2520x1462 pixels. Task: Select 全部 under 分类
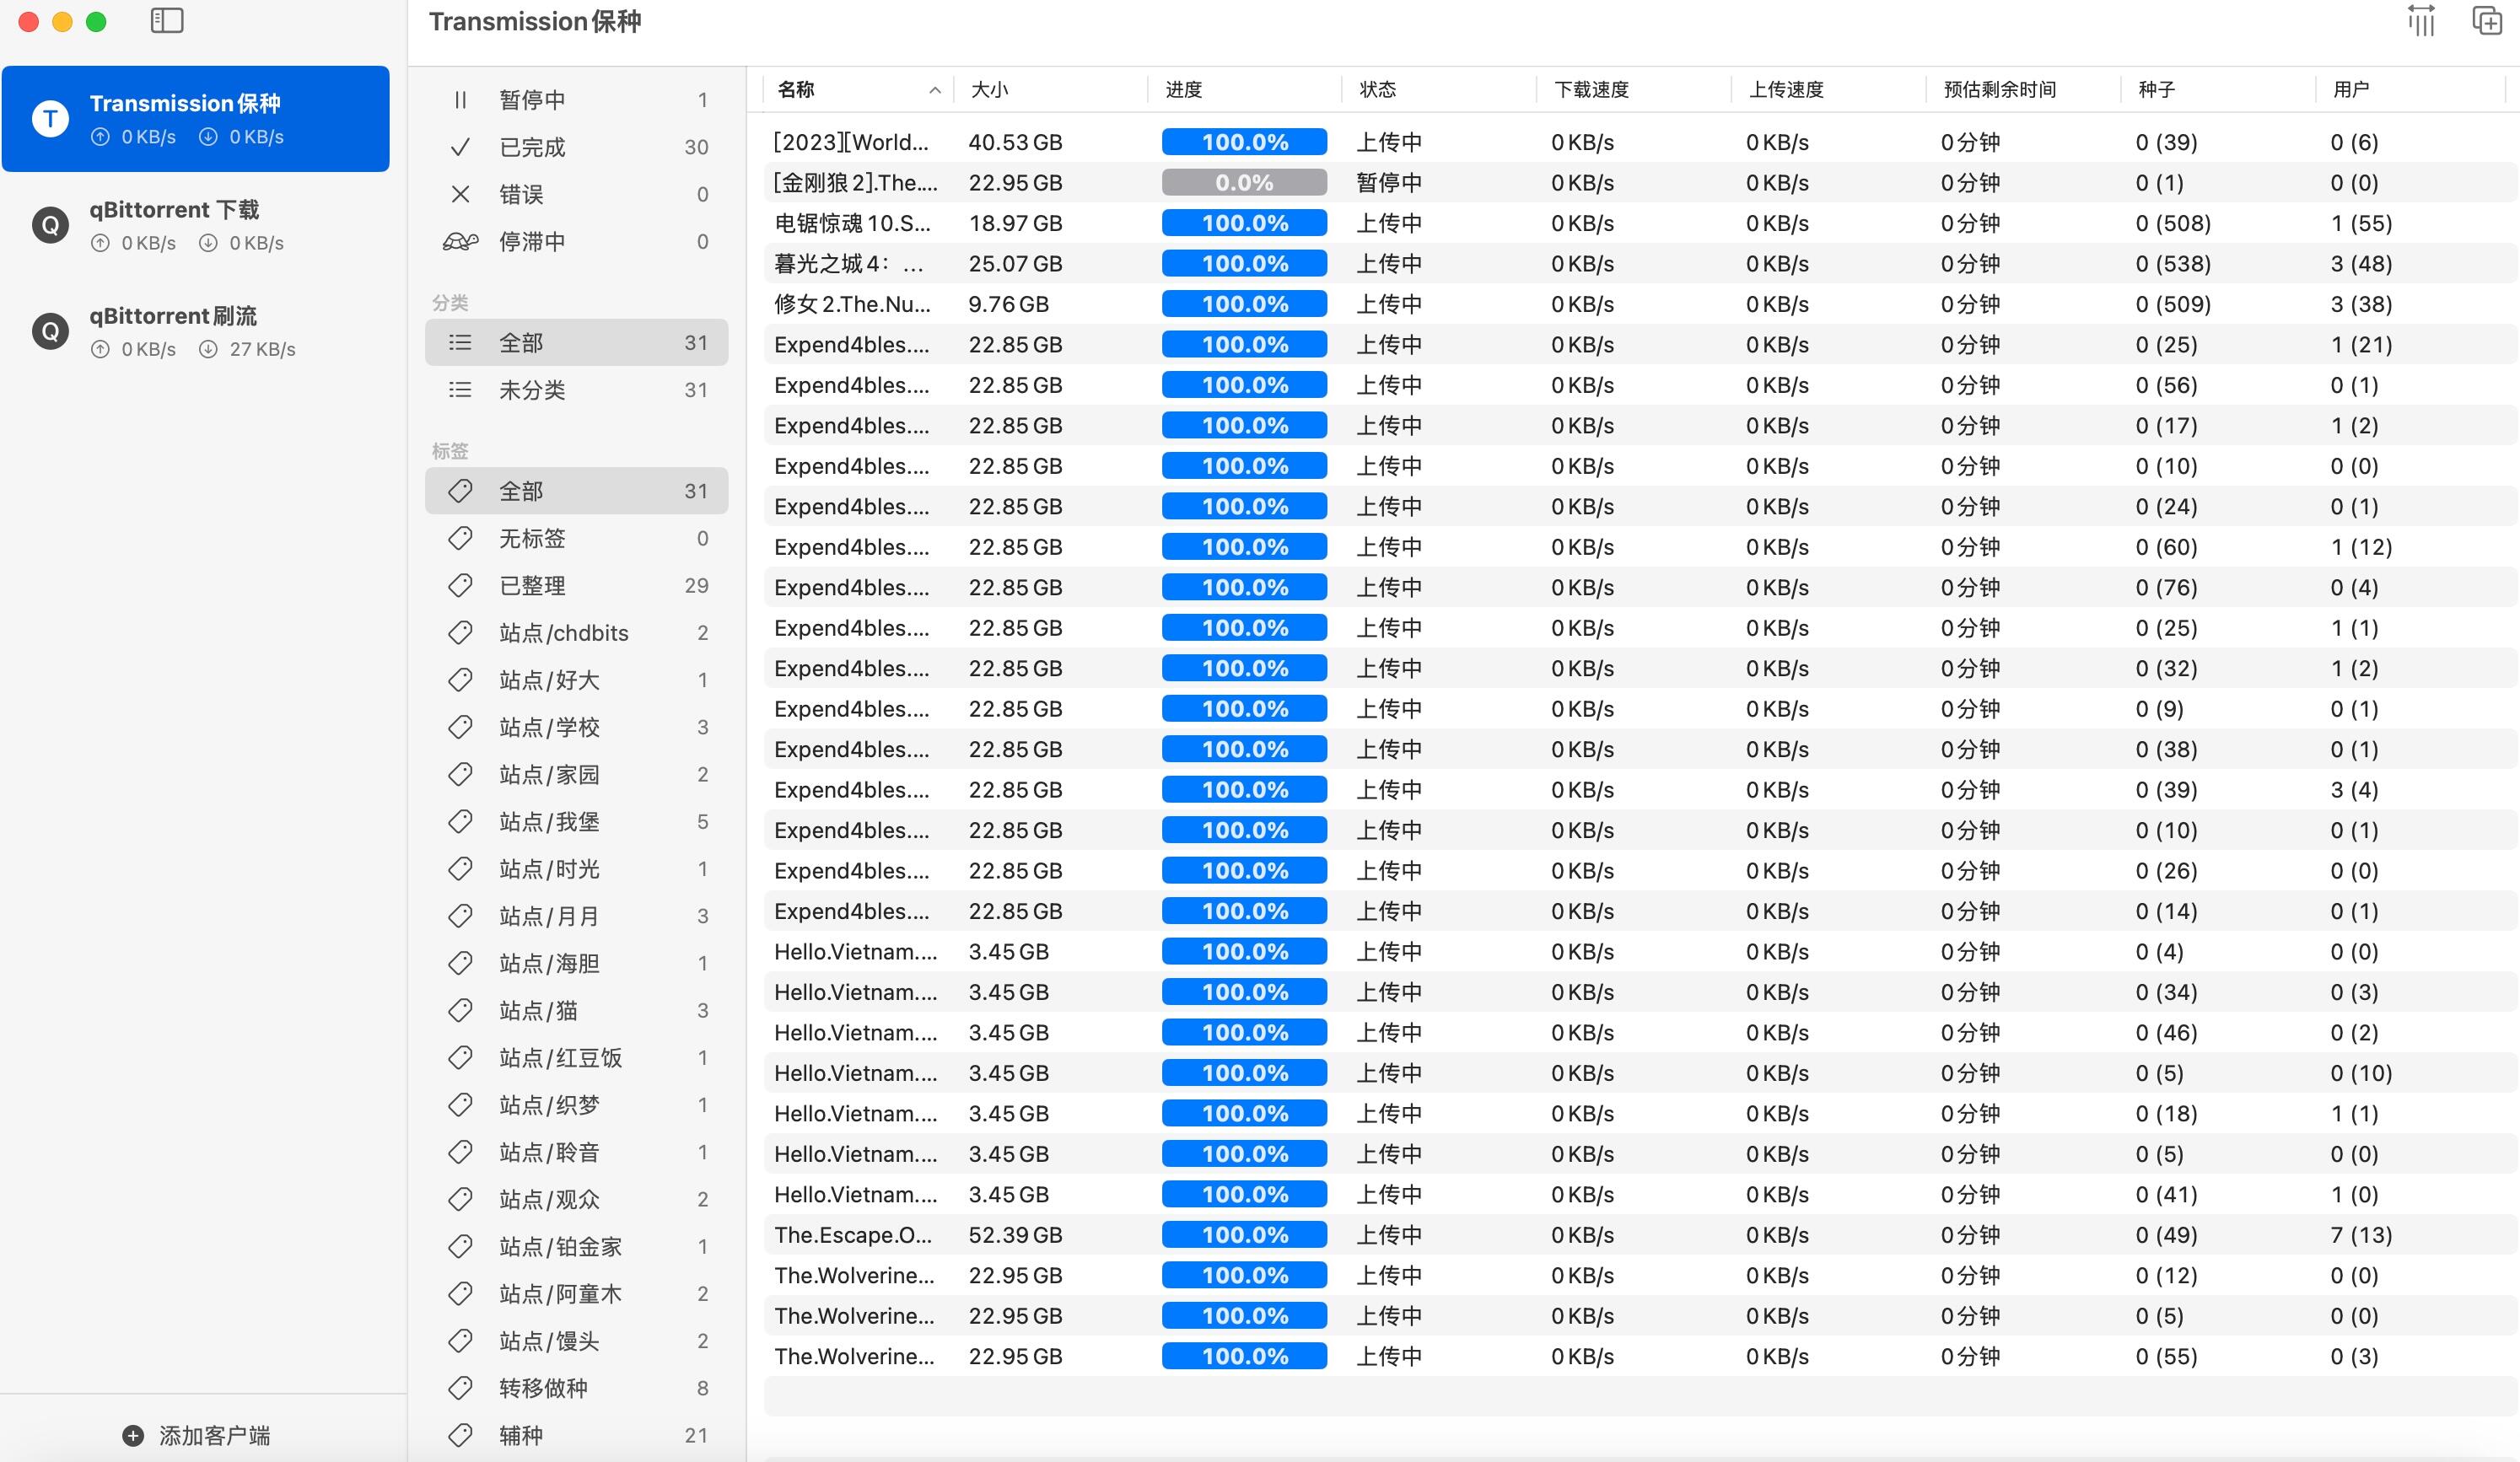(x=577, y=342)
